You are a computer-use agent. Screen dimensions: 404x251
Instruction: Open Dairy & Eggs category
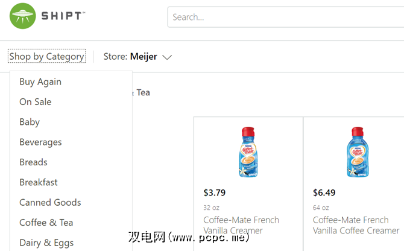coord(46,243)
